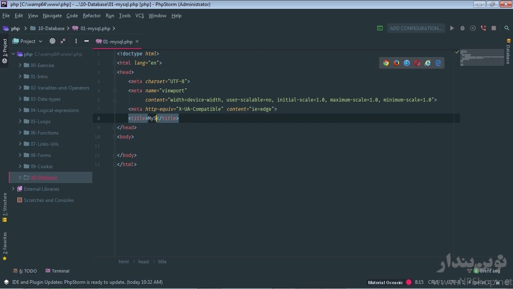513x289 pixels.
Task: Click the Debug bug icon
Action: 463,28
